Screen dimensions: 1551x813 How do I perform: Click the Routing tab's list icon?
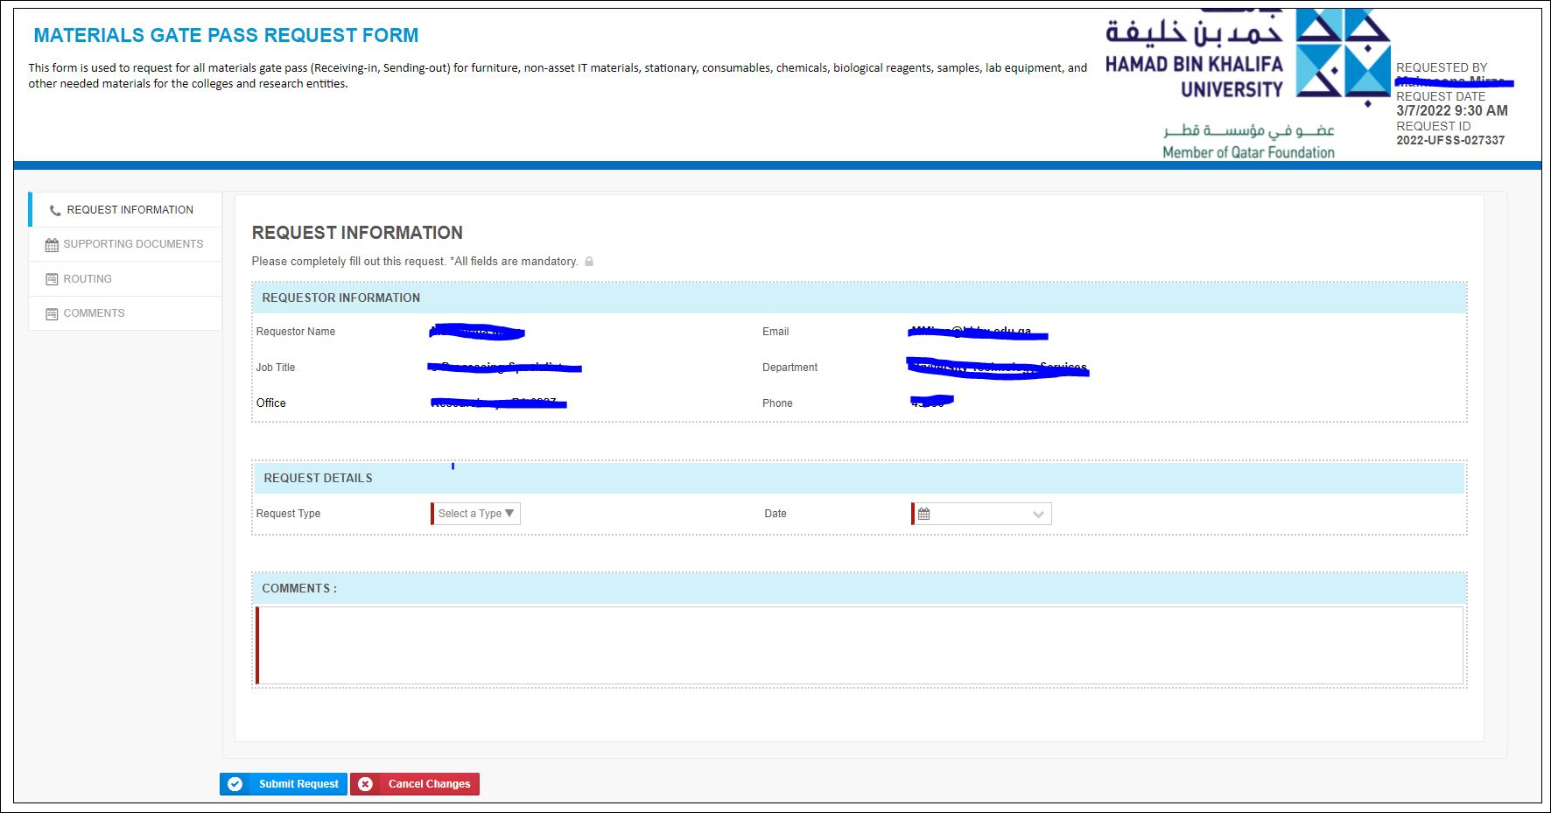pyautogui.click(x=52, y=279)
